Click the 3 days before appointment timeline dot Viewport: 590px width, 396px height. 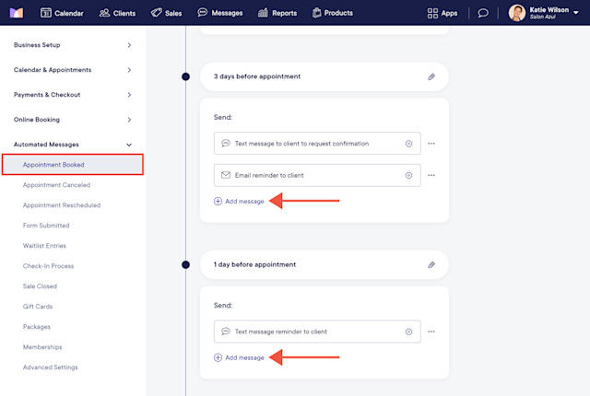tap(185, 76)
